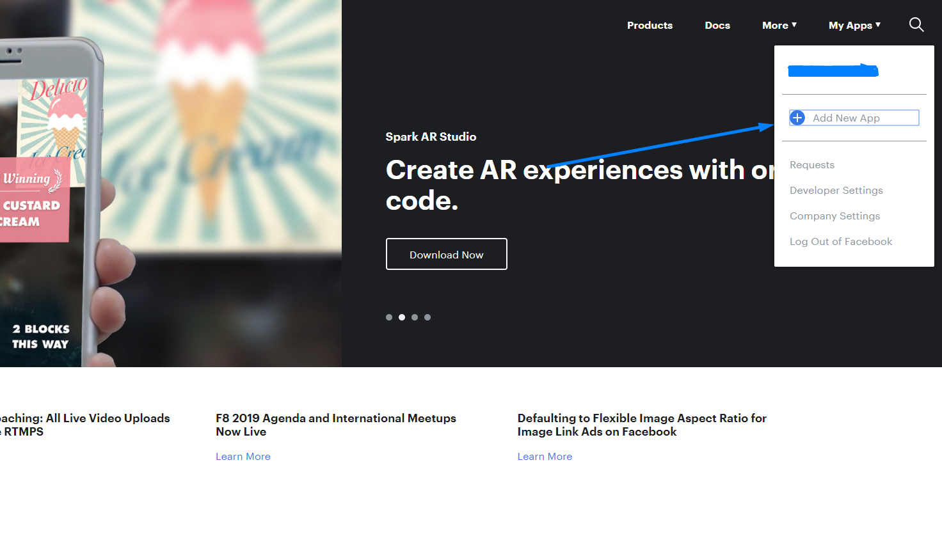Click the Download Now button
The image size is (942, 545).
pyautogui.click(x=447, y=254)
